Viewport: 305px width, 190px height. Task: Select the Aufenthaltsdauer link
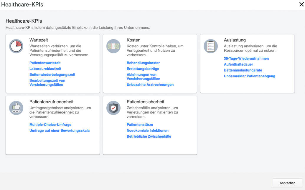click(x=238, y=64)
